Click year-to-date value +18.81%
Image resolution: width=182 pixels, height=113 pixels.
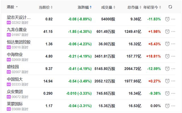coord(153,56)
